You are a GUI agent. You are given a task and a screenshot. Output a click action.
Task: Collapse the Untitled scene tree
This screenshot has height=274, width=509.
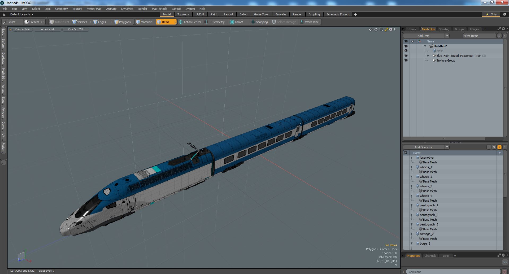(x=425, y=46)
